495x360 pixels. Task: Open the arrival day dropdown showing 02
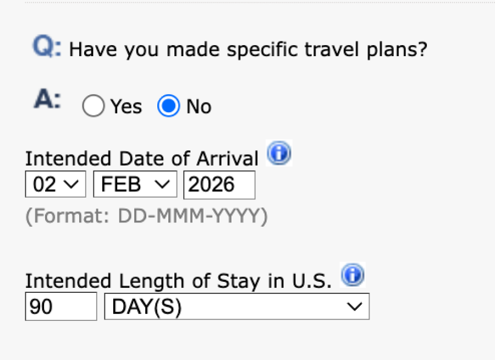point(55,184)
